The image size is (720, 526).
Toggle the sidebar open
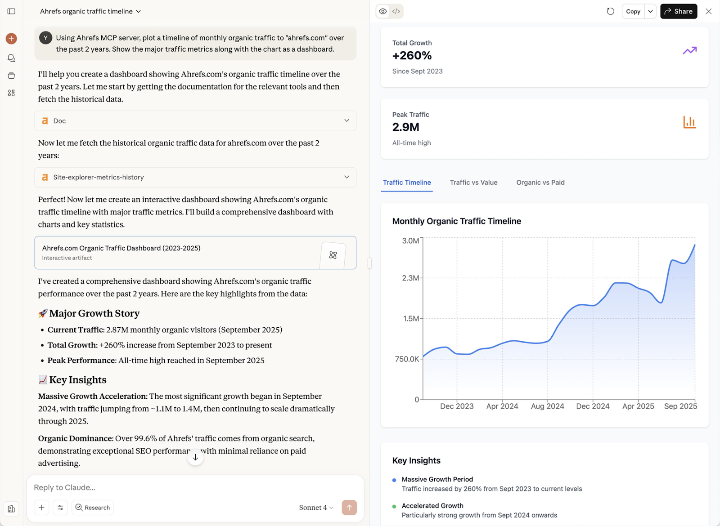(11, 11)
